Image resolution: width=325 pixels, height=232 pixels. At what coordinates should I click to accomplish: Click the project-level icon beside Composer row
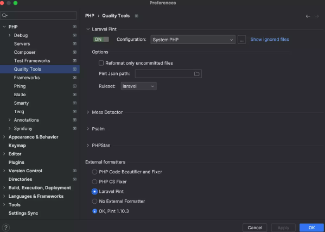coord(75,52)
